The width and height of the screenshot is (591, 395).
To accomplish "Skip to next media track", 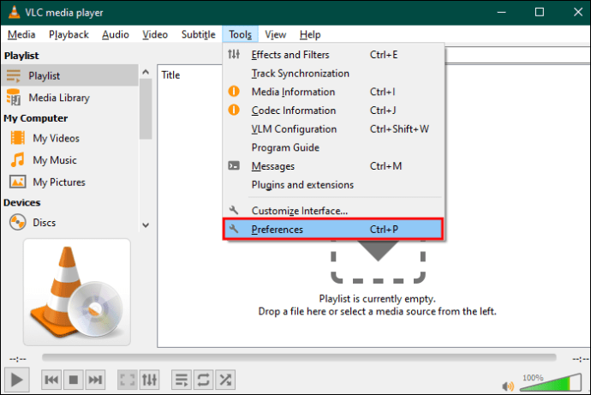I will 96,379.
